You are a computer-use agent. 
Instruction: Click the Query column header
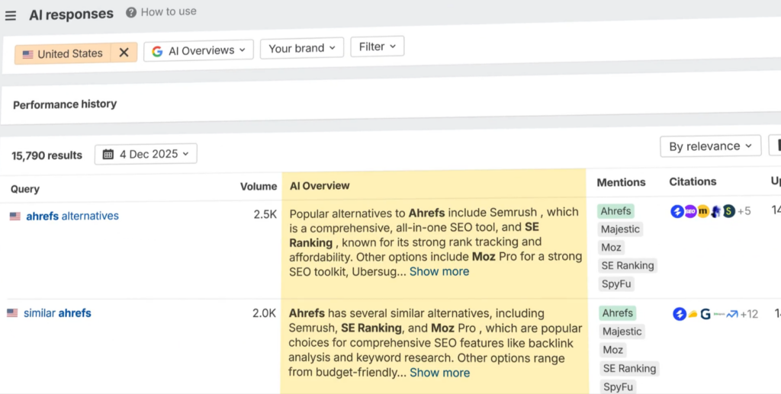tap(25, 189)
